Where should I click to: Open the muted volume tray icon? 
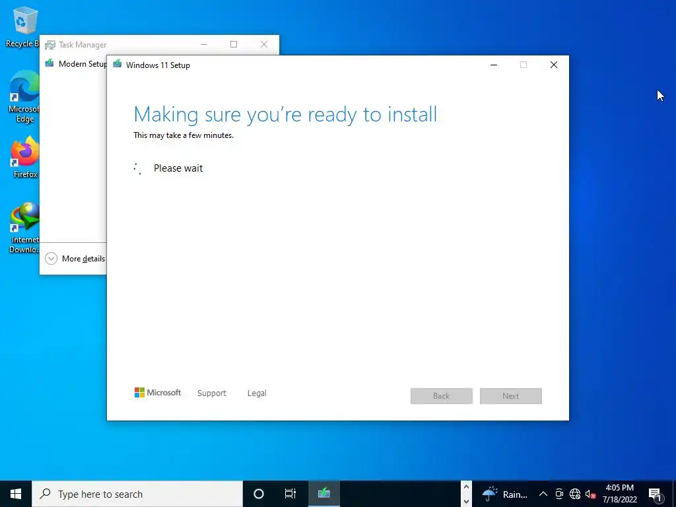tap(590, 494)
